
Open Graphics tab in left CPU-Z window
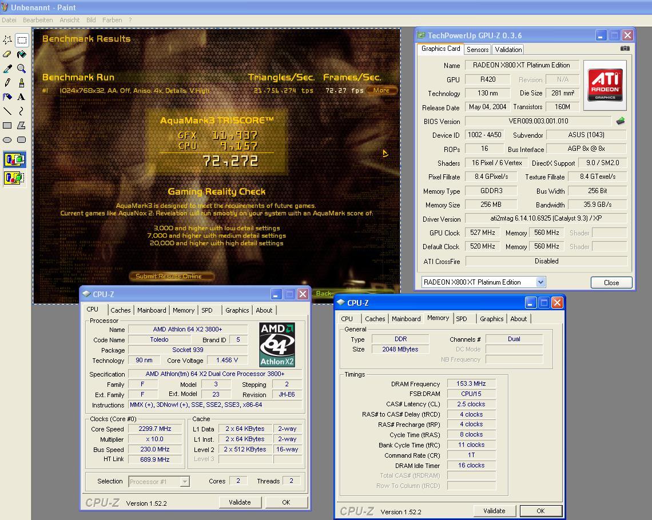237,310
